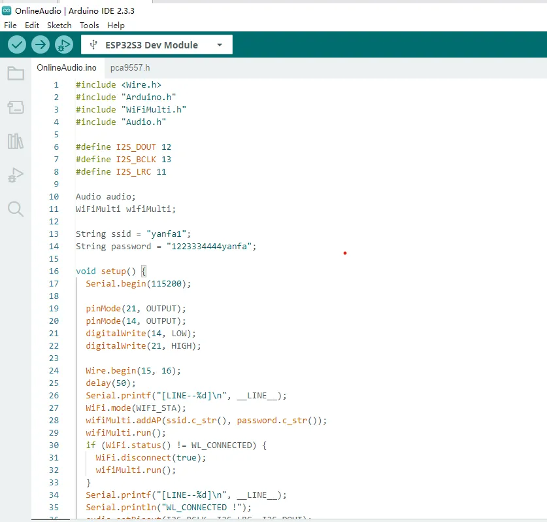Open the Edit menu
This screenshot has height=522, width=547.
pyautogui.click(x=32, y=26)
